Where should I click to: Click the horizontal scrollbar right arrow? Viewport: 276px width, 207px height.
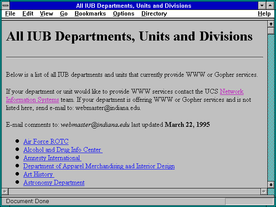pyautogui.click(x=264, y=191)
